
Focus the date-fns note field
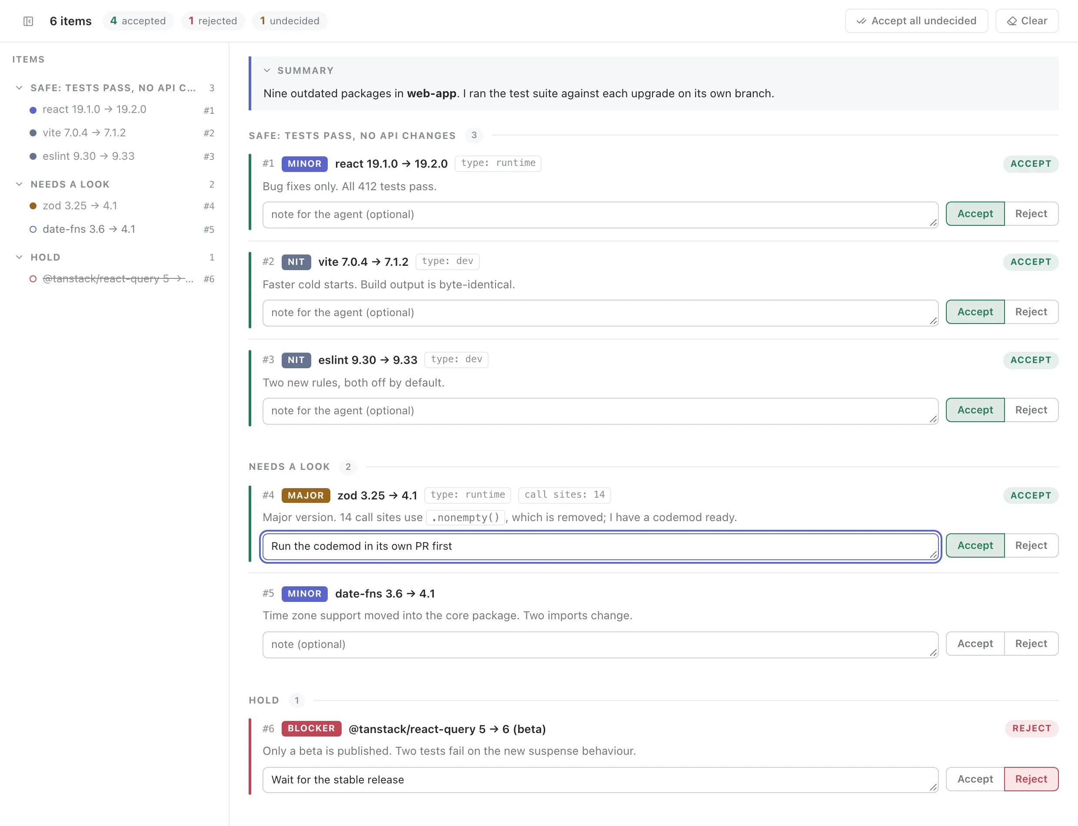click(x=600, y=644)
